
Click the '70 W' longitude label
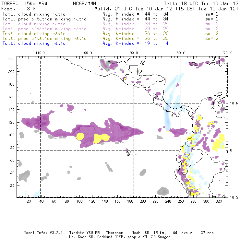click(227, 53)
